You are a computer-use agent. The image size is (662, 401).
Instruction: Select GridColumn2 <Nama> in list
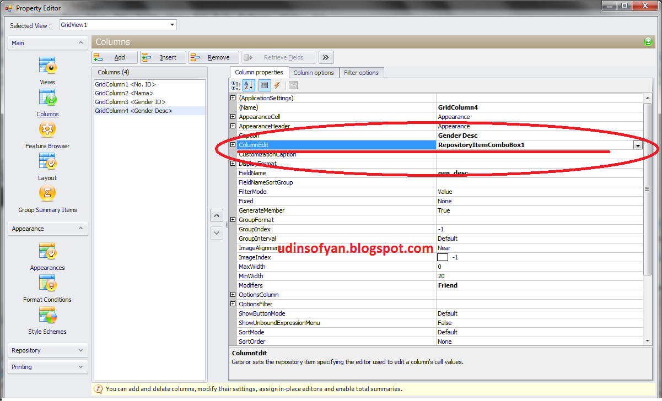(149, 93)
